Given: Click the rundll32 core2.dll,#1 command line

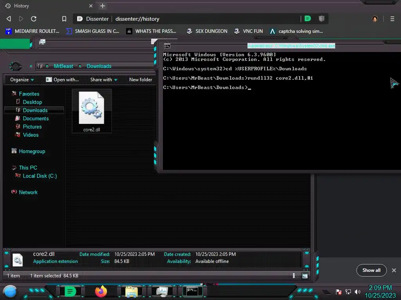Looking at the screenshot, I should click(x=280, y=78).
